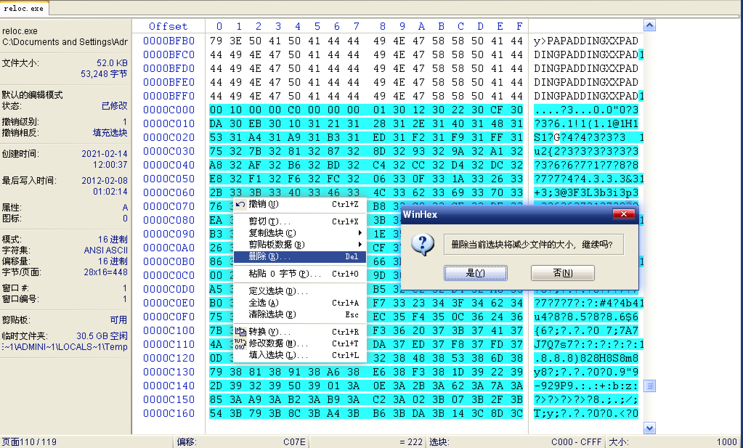Click offset label 0000C000 in the hex view
Screen dimensions: 743x448
point(168,110)
